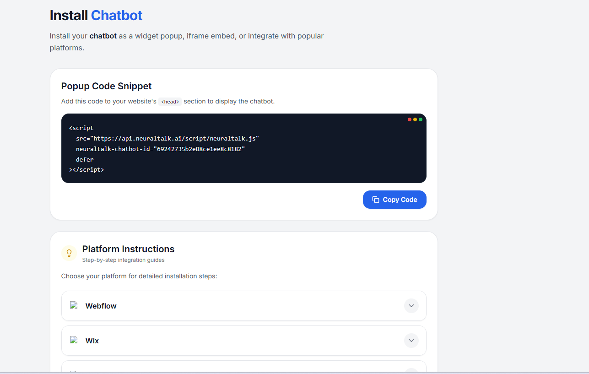This screenshot has width=589, height=374.
Task: Click the blue Chatbot heading text
Action: tap(116, 15)
